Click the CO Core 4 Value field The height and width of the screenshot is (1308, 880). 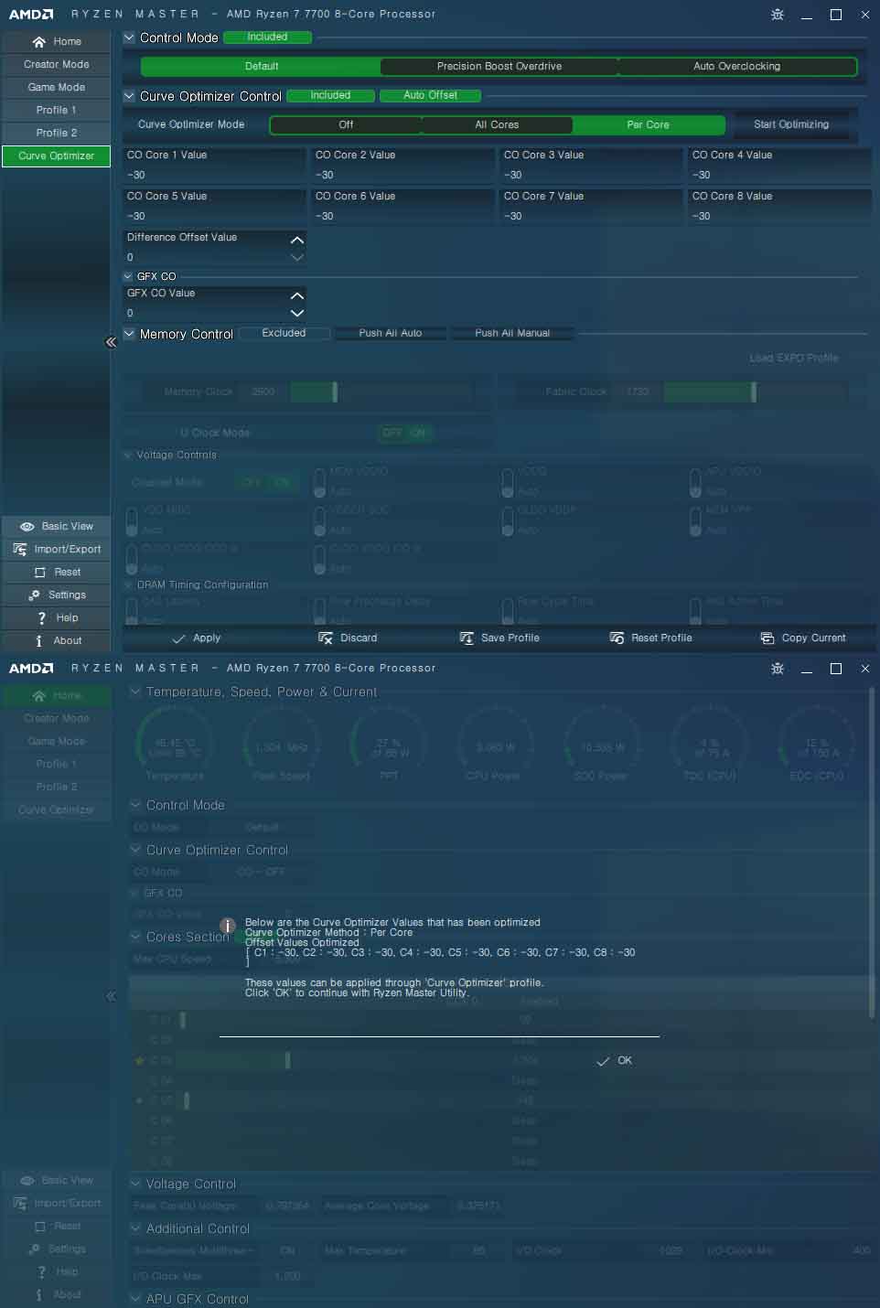pos(779,166)
